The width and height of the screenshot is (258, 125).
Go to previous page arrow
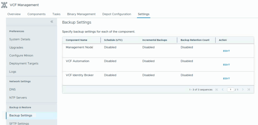click(223, 90)
